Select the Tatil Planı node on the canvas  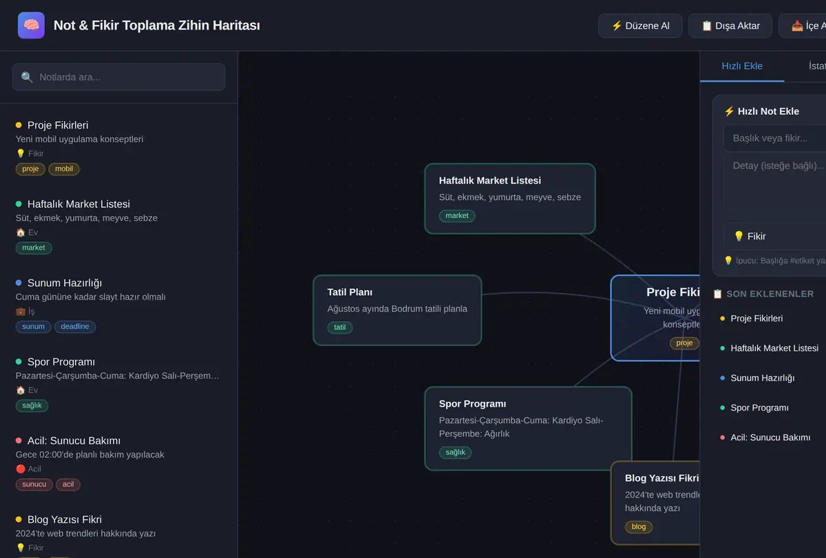[397, 310]
